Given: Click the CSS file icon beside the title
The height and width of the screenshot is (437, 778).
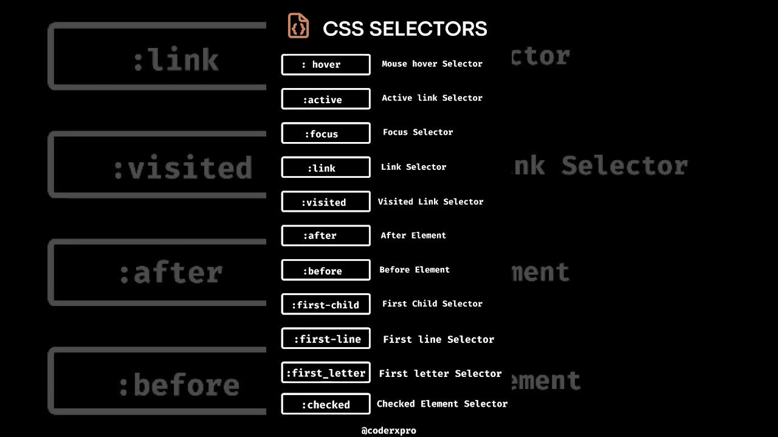Looking at the screenshot, I should 298,27.
